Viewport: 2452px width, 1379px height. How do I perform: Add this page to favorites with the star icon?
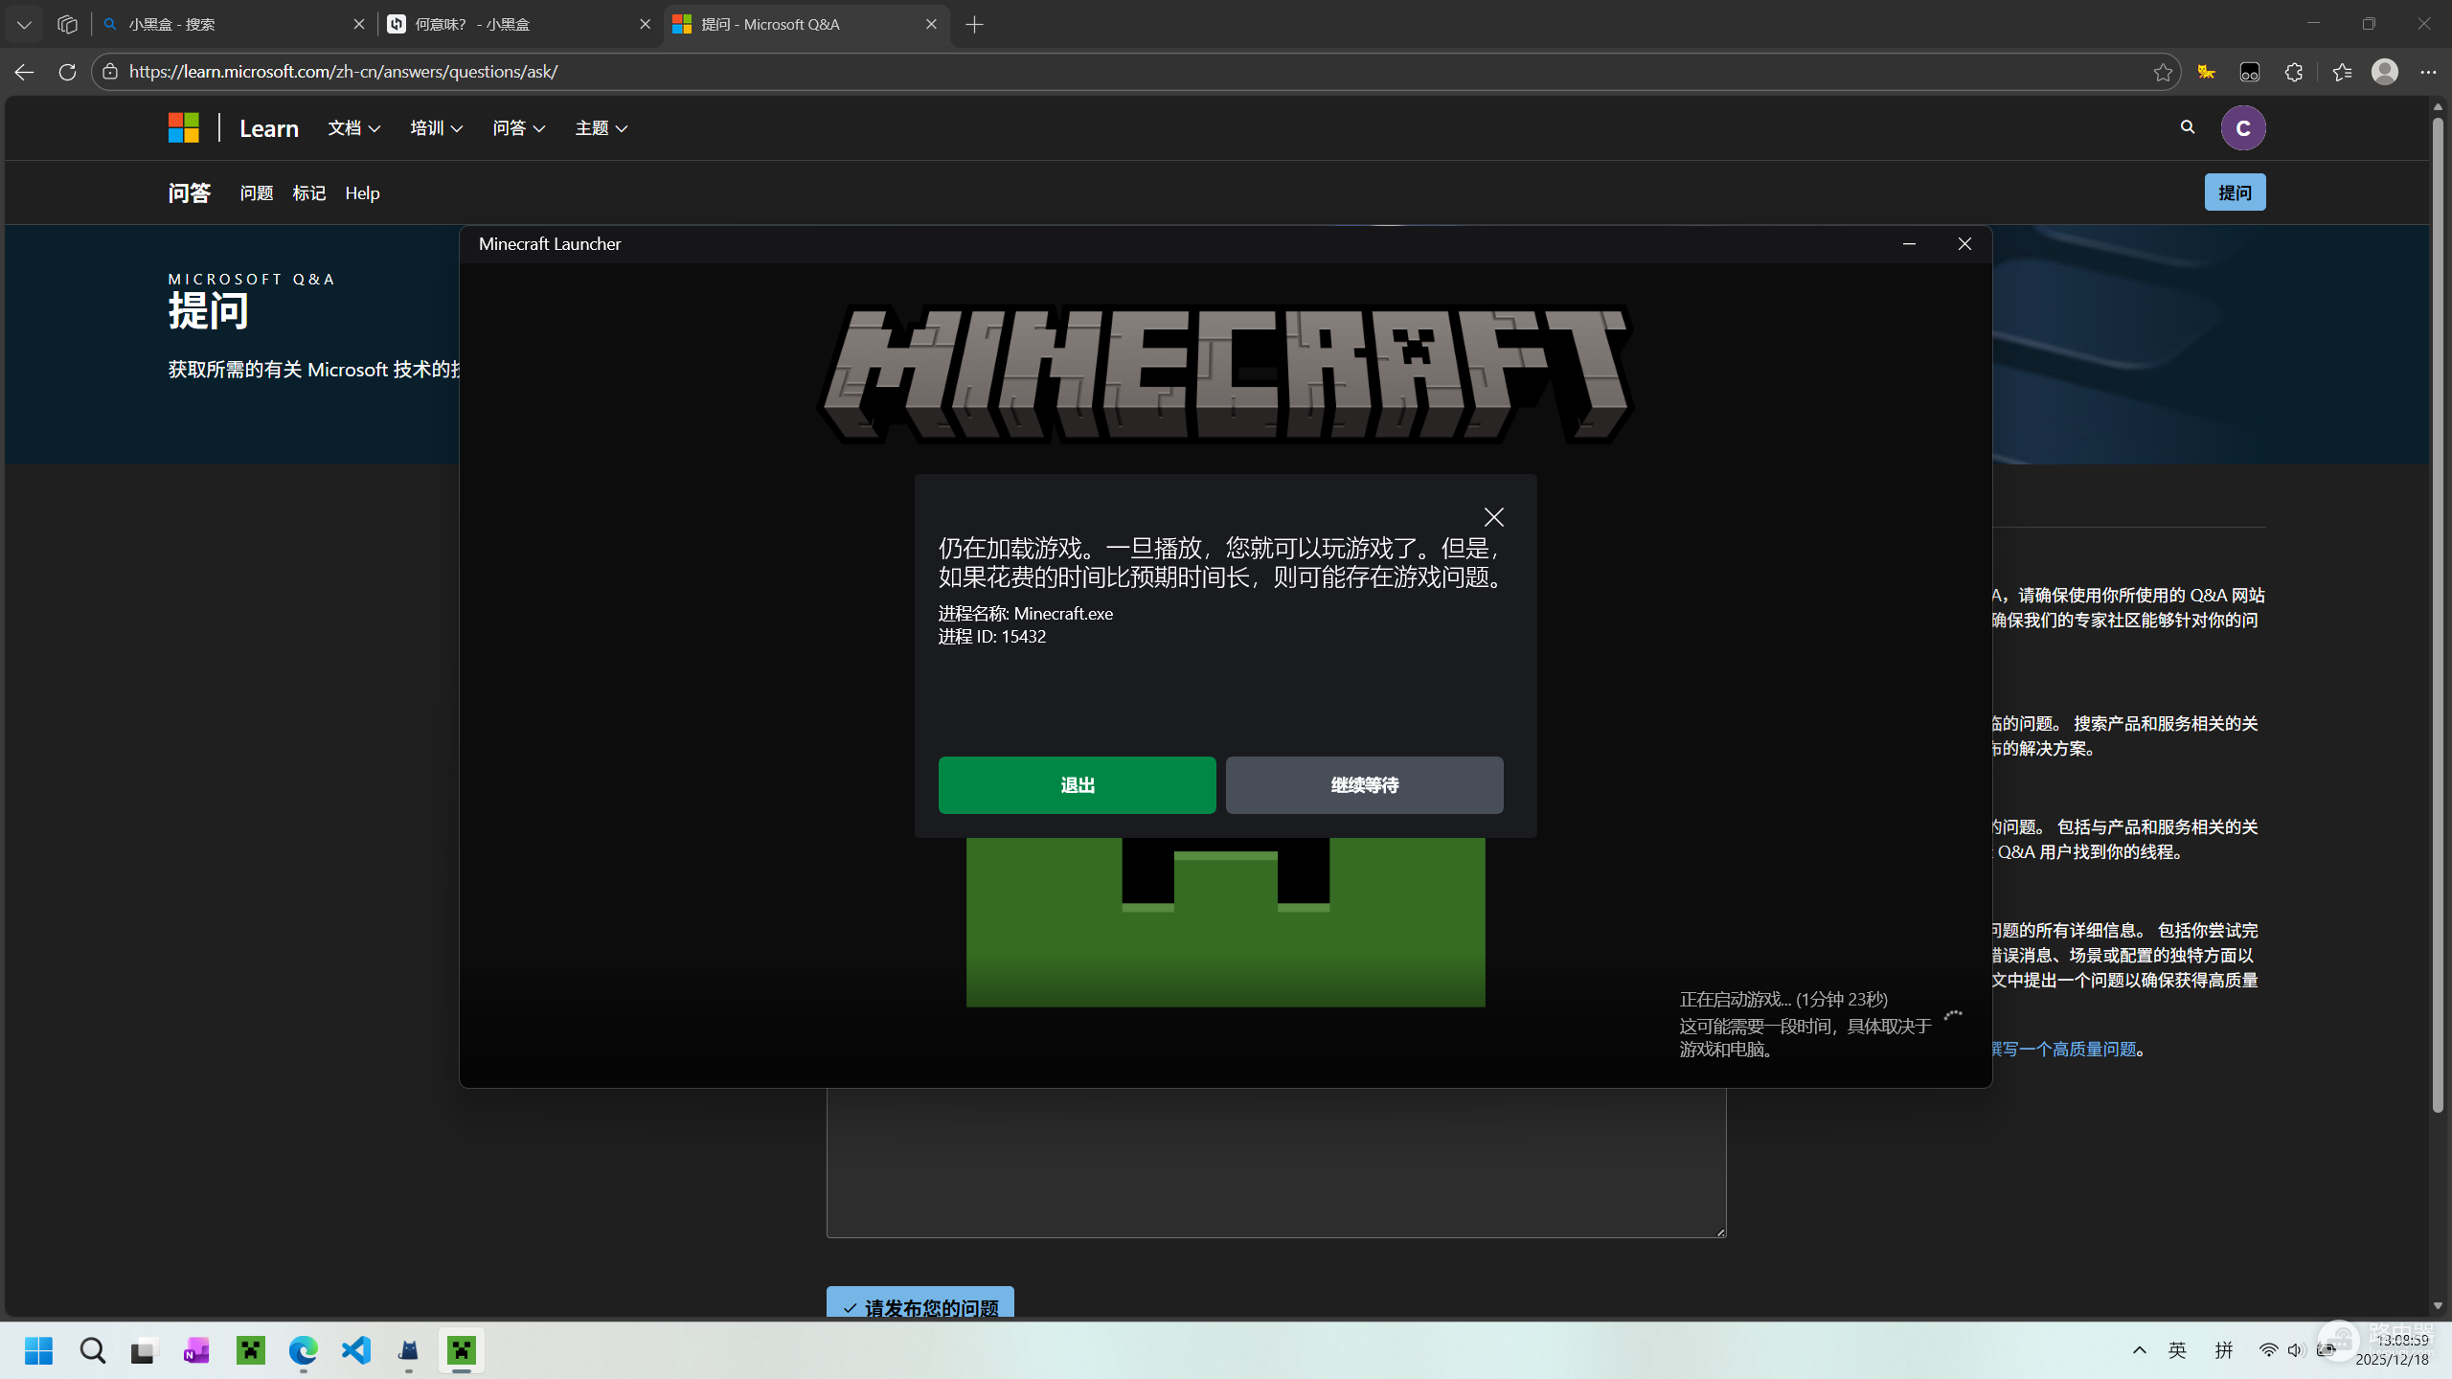click(2162, 72)
